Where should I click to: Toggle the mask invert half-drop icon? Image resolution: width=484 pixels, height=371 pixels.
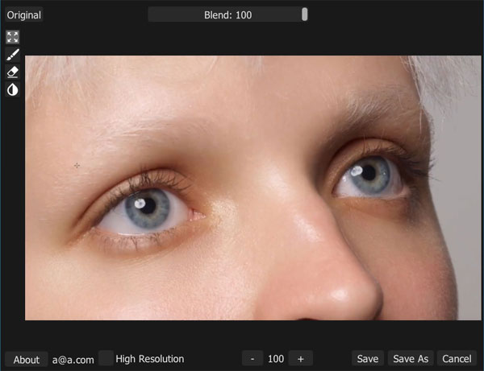click(x=13, y=90)
